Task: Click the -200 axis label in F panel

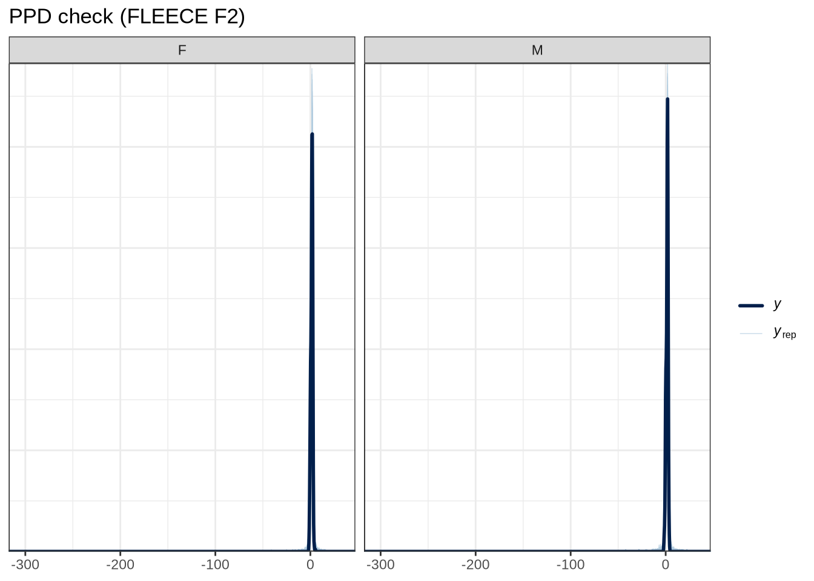Action: click(120, 565)
